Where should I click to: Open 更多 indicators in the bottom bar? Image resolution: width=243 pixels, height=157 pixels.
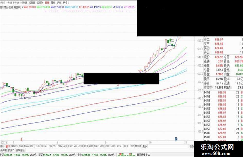coord(145,146)
